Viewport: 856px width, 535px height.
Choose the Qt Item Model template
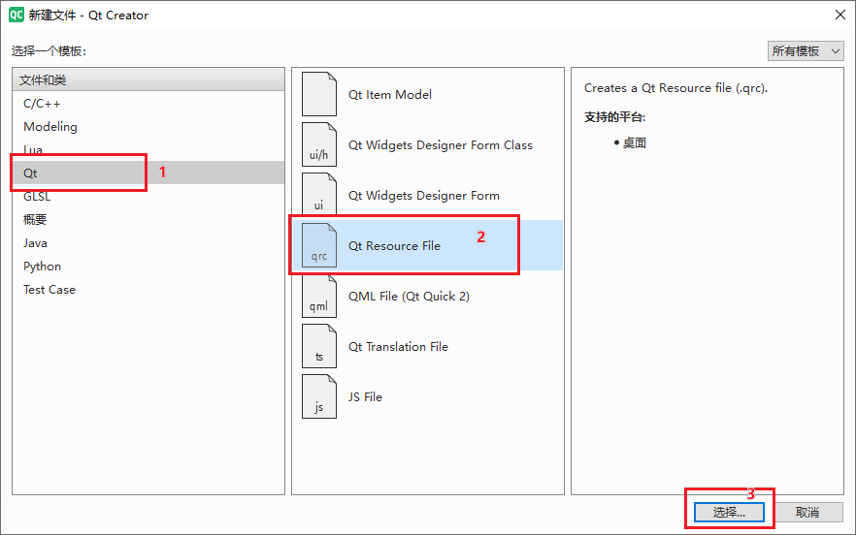tap(427, 94)
